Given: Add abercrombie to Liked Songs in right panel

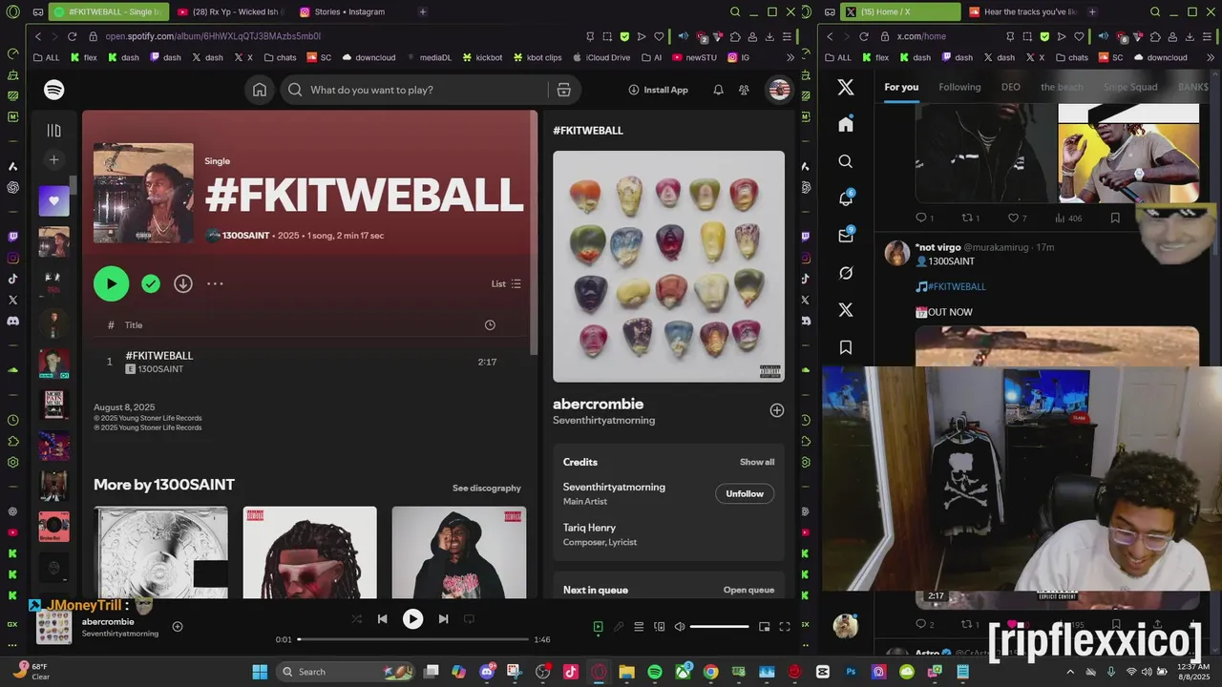Looking at the screenshot, I should pyautogui.click(x=777, y=410).
